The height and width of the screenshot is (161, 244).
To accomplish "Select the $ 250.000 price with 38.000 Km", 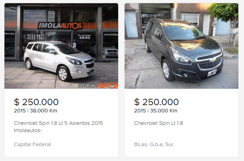I will pyautogui.click(x=36, y=102).
